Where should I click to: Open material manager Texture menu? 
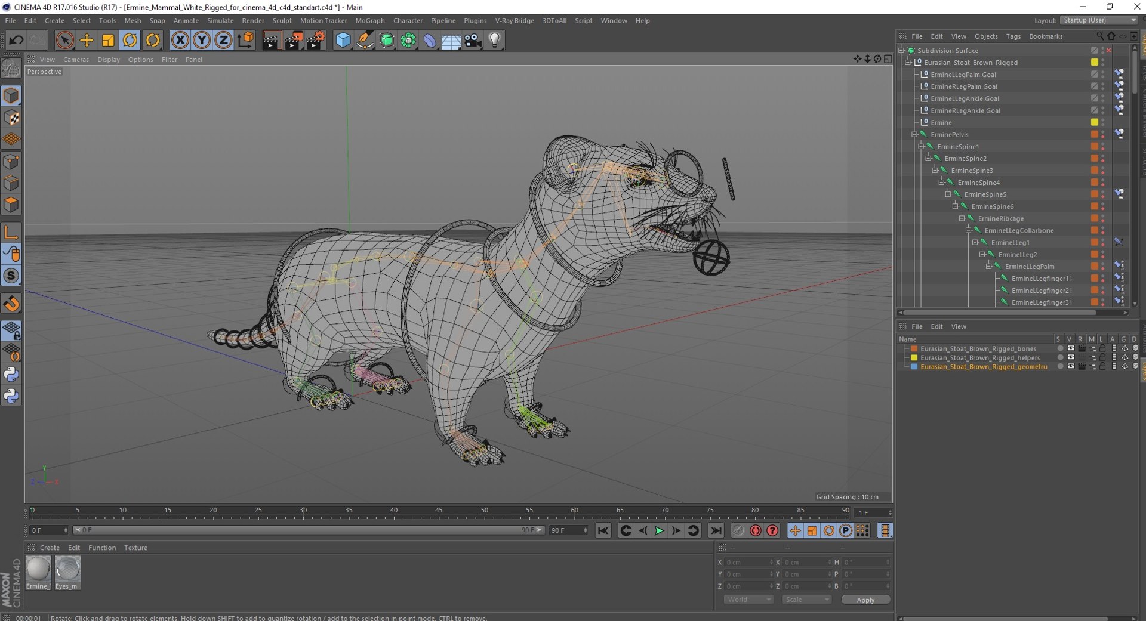click(135, 548)
